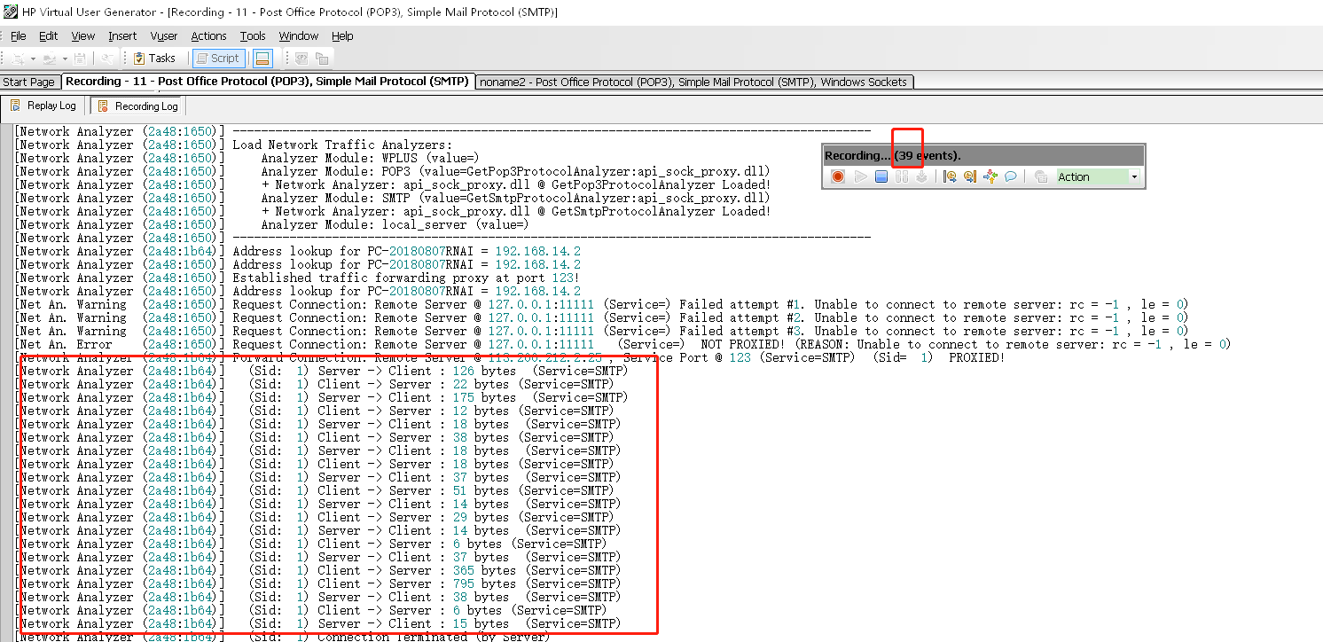
Task: Expand the arrow next to New Script icon
Action: pos(33,59)
